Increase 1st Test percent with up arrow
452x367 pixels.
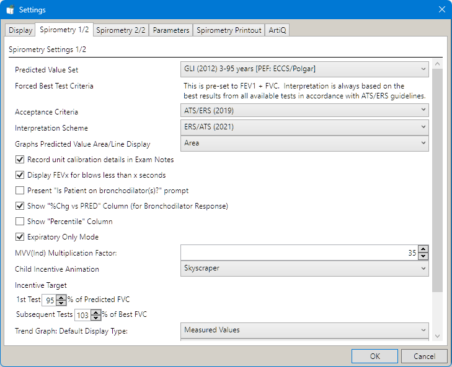tap(61, 296)
